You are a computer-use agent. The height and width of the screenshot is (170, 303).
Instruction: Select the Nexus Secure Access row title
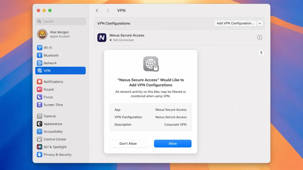[127, 35]
